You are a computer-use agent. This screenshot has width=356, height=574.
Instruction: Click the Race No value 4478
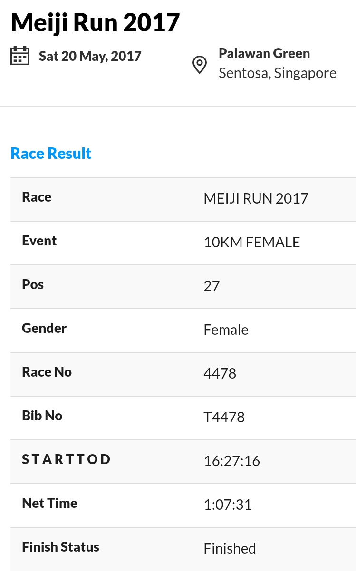220,373
